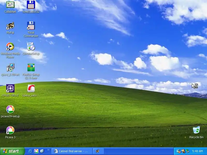Screen dimensions: 207x155
Task: Select the CPUID CPU-Z shortcut
Action: pos(10,91)
